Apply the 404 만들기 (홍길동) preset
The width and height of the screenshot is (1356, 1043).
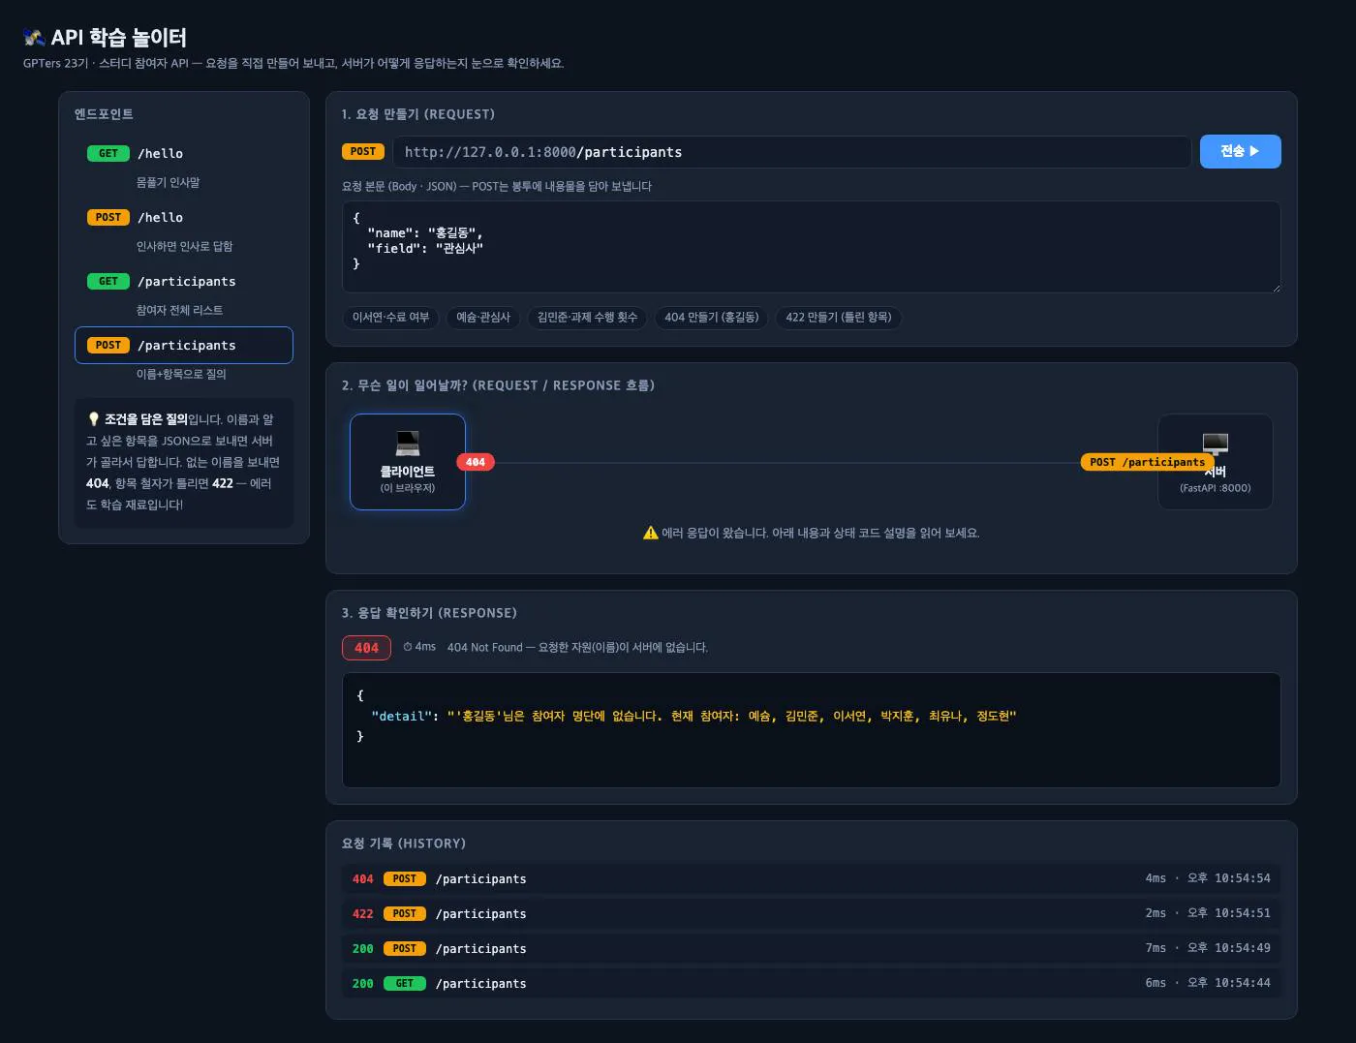click(712, 318)
